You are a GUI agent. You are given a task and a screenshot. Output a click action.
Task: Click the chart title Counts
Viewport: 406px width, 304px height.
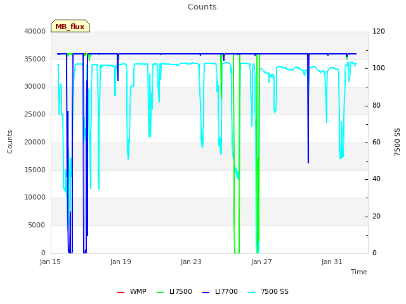pyautogui.click(x=202, y=7)
